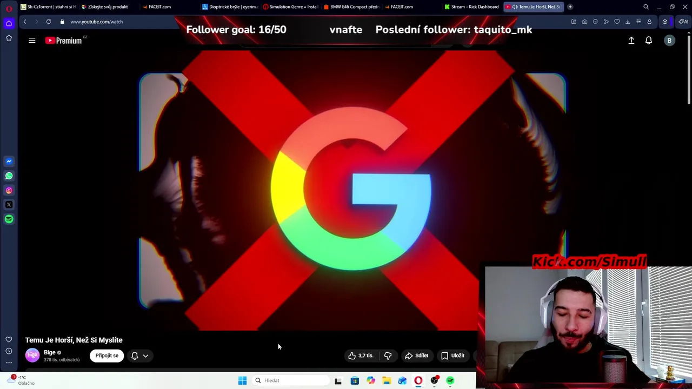Open the Windows Start button
The image size is (692, 389).
[x=242, y=380]
